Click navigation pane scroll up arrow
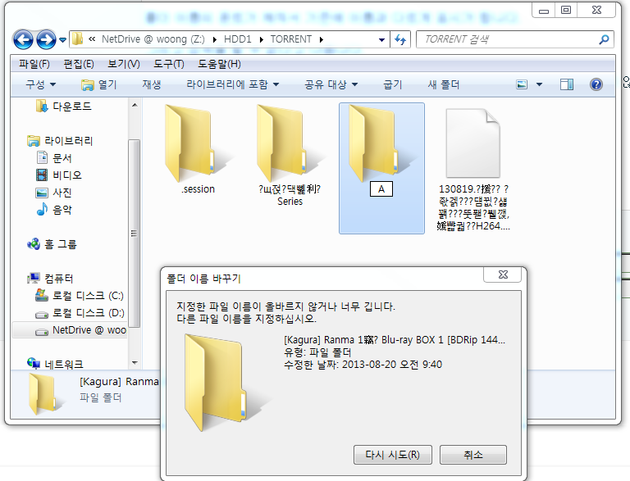The width and height of the screenshot is (630, 481). (x=135, y=105)
